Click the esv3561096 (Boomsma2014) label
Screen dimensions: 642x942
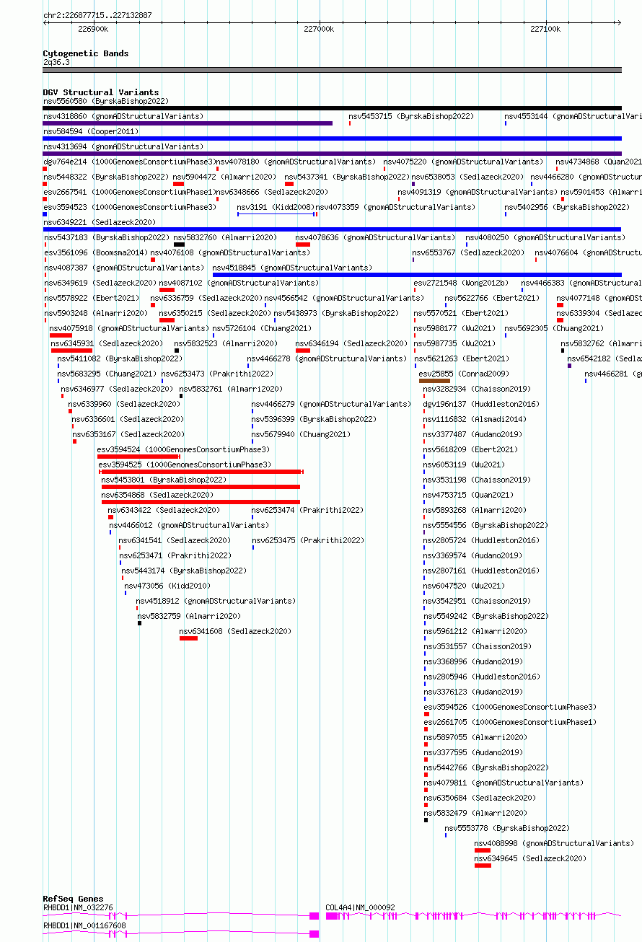pyautogui.click(x=95, y=253)
